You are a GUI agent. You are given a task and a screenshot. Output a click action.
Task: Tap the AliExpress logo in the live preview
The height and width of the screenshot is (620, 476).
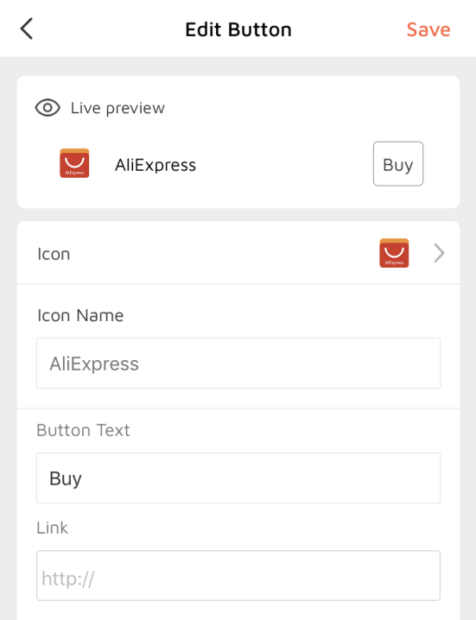click(x=74, y=163)
